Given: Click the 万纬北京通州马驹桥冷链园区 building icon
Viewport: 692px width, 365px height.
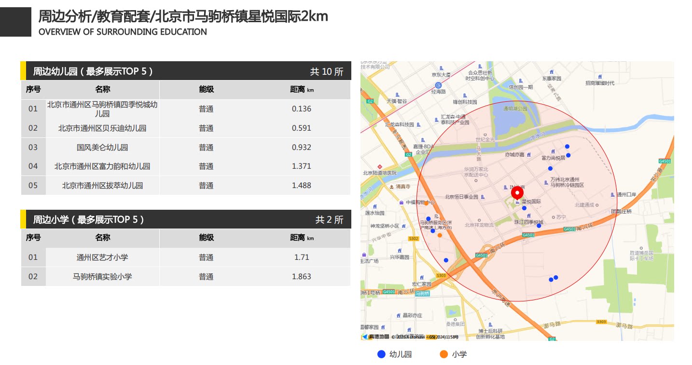Looking at the screenshot, I should point(546,182).
